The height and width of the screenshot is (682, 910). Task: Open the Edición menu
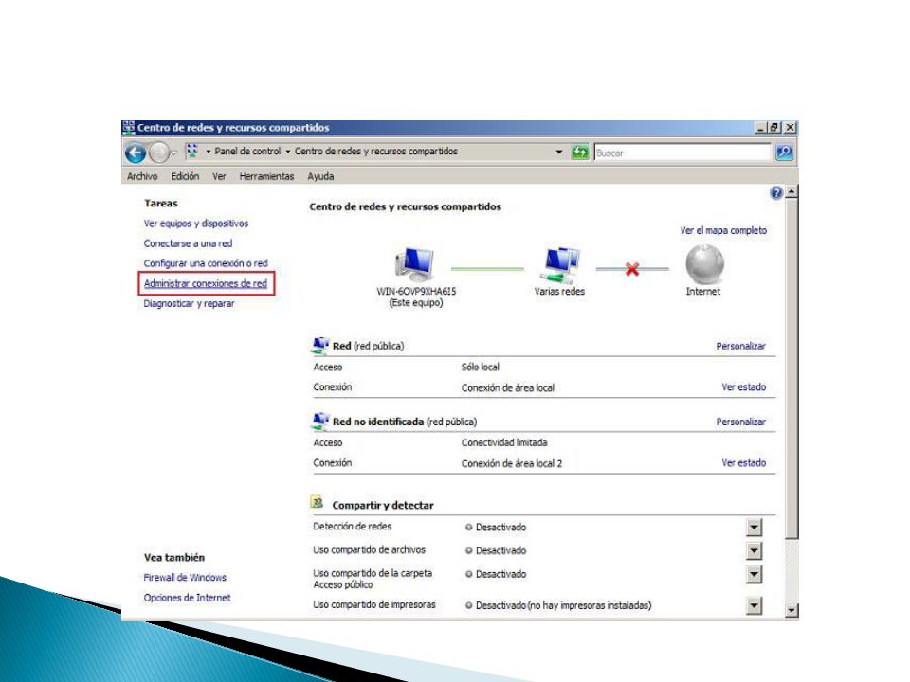[x=185, y=176]
